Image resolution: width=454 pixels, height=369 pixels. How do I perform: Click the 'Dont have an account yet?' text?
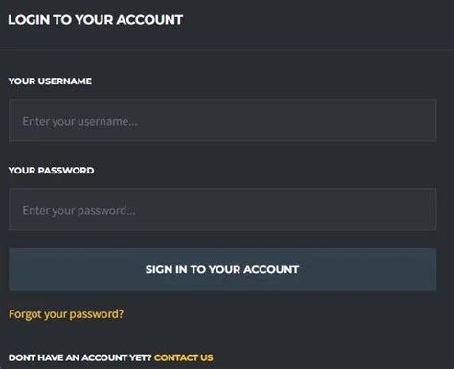coord(79,357)
